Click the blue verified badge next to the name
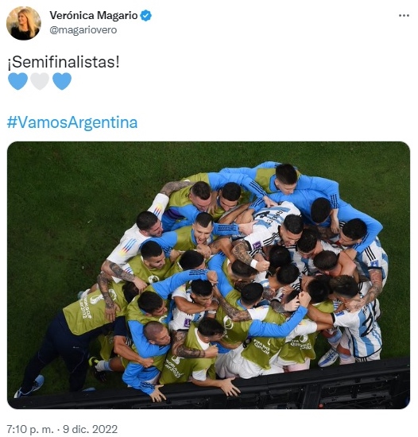 [145, 15]
